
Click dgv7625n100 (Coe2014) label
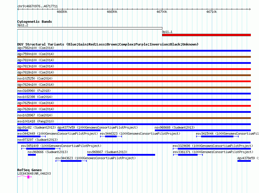click(x=36, y=103)
